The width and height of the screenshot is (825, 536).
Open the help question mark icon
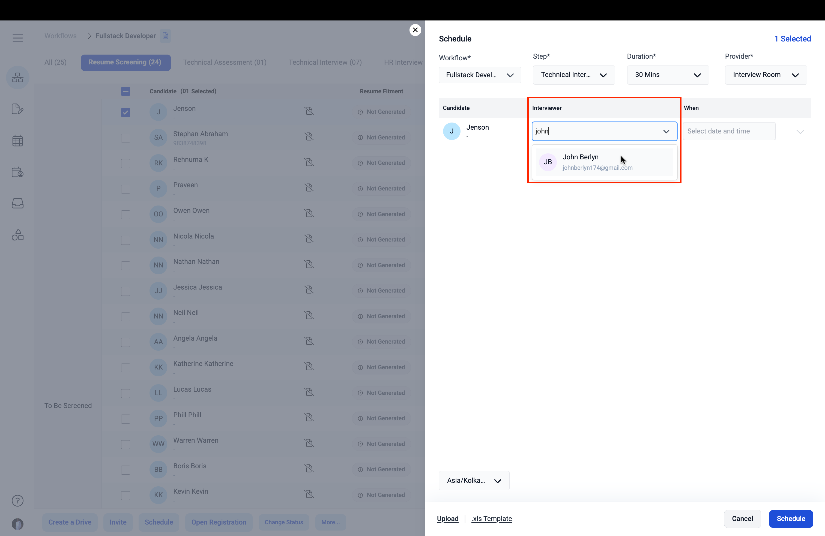coord(17,500)
